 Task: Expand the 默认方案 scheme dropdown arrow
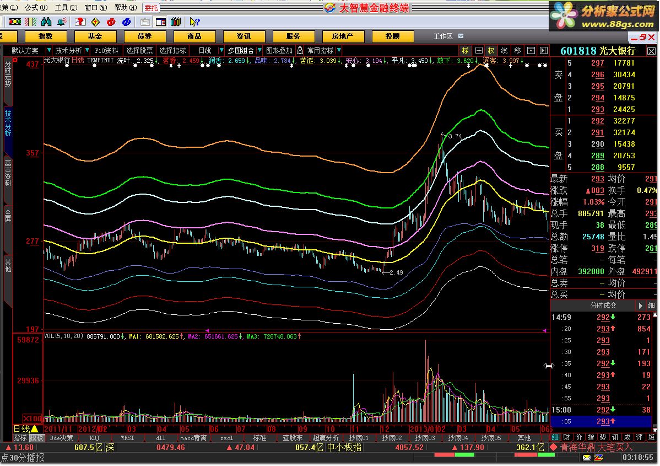(49, 51)
